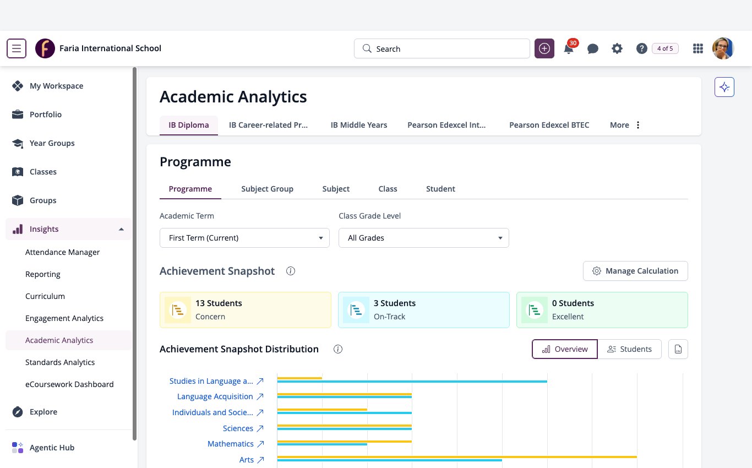Screen dimensions: 752x468
Task: Click the Portfolio briefcase icon
Action: (18, 115)
